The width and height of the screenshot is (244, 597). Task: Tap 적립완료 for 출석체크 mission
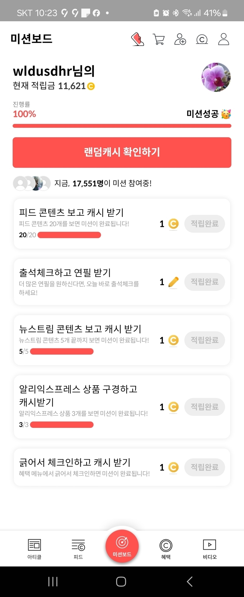pyautogui.click(x=205, y=282)
